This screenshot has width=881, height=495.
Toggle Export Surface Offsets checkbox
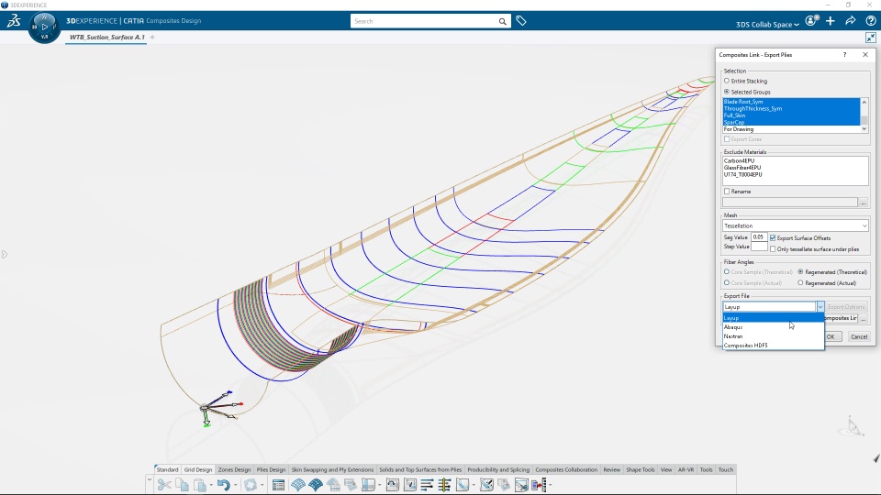773,238
